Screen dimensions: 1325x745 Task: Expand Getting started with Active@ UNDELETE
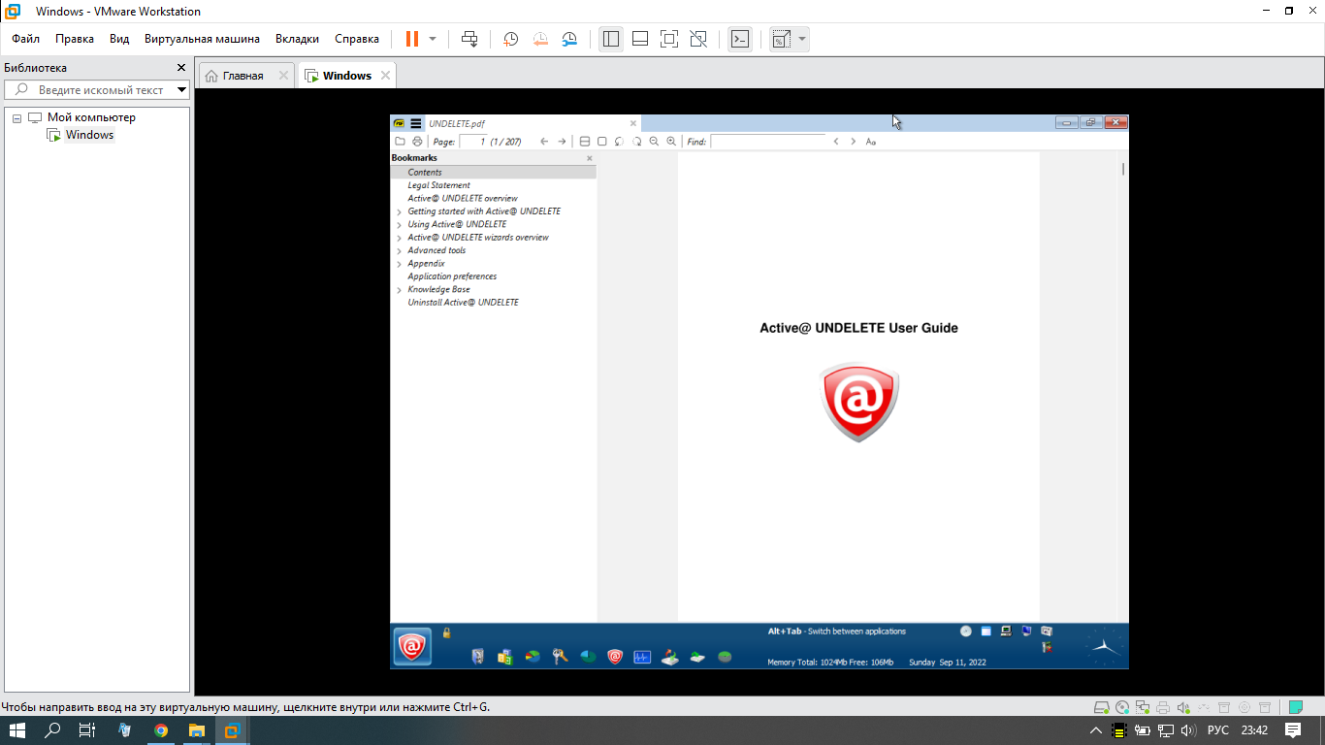(399, 211)
